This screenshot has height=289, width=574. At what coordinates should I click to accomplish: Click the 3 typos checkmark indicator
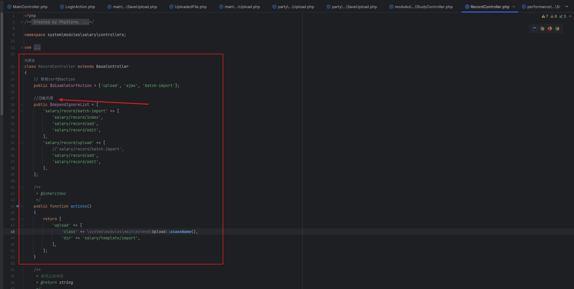coord(562,16)
